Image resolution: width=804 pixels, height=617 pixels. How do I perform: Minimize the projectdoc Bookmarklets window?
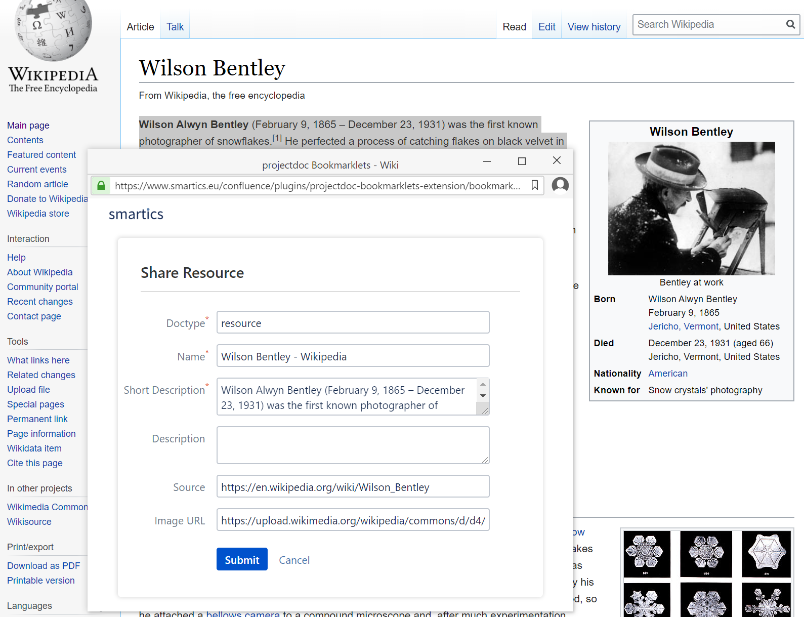click(x=487, y=161)
